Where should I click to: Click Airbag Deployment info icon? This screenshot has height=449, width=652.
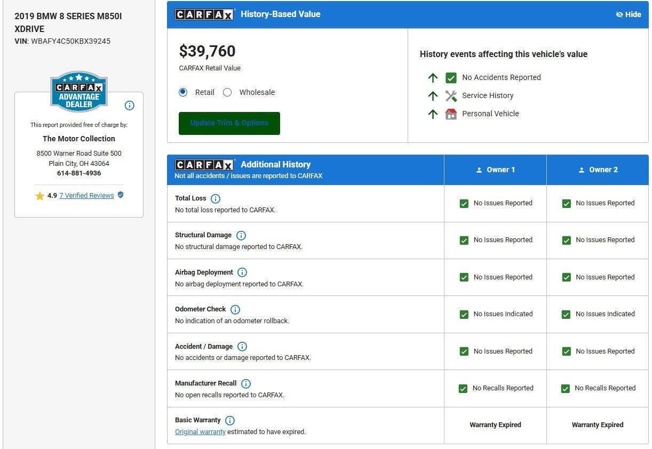[x=242, y=272]
